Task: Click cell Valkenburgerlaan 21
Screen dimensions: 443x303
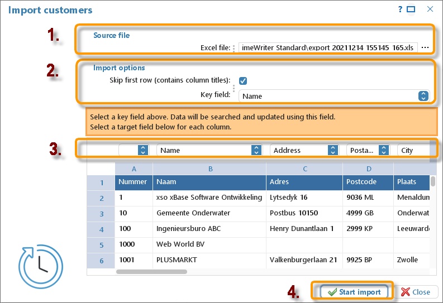Action: click(304, 260)
